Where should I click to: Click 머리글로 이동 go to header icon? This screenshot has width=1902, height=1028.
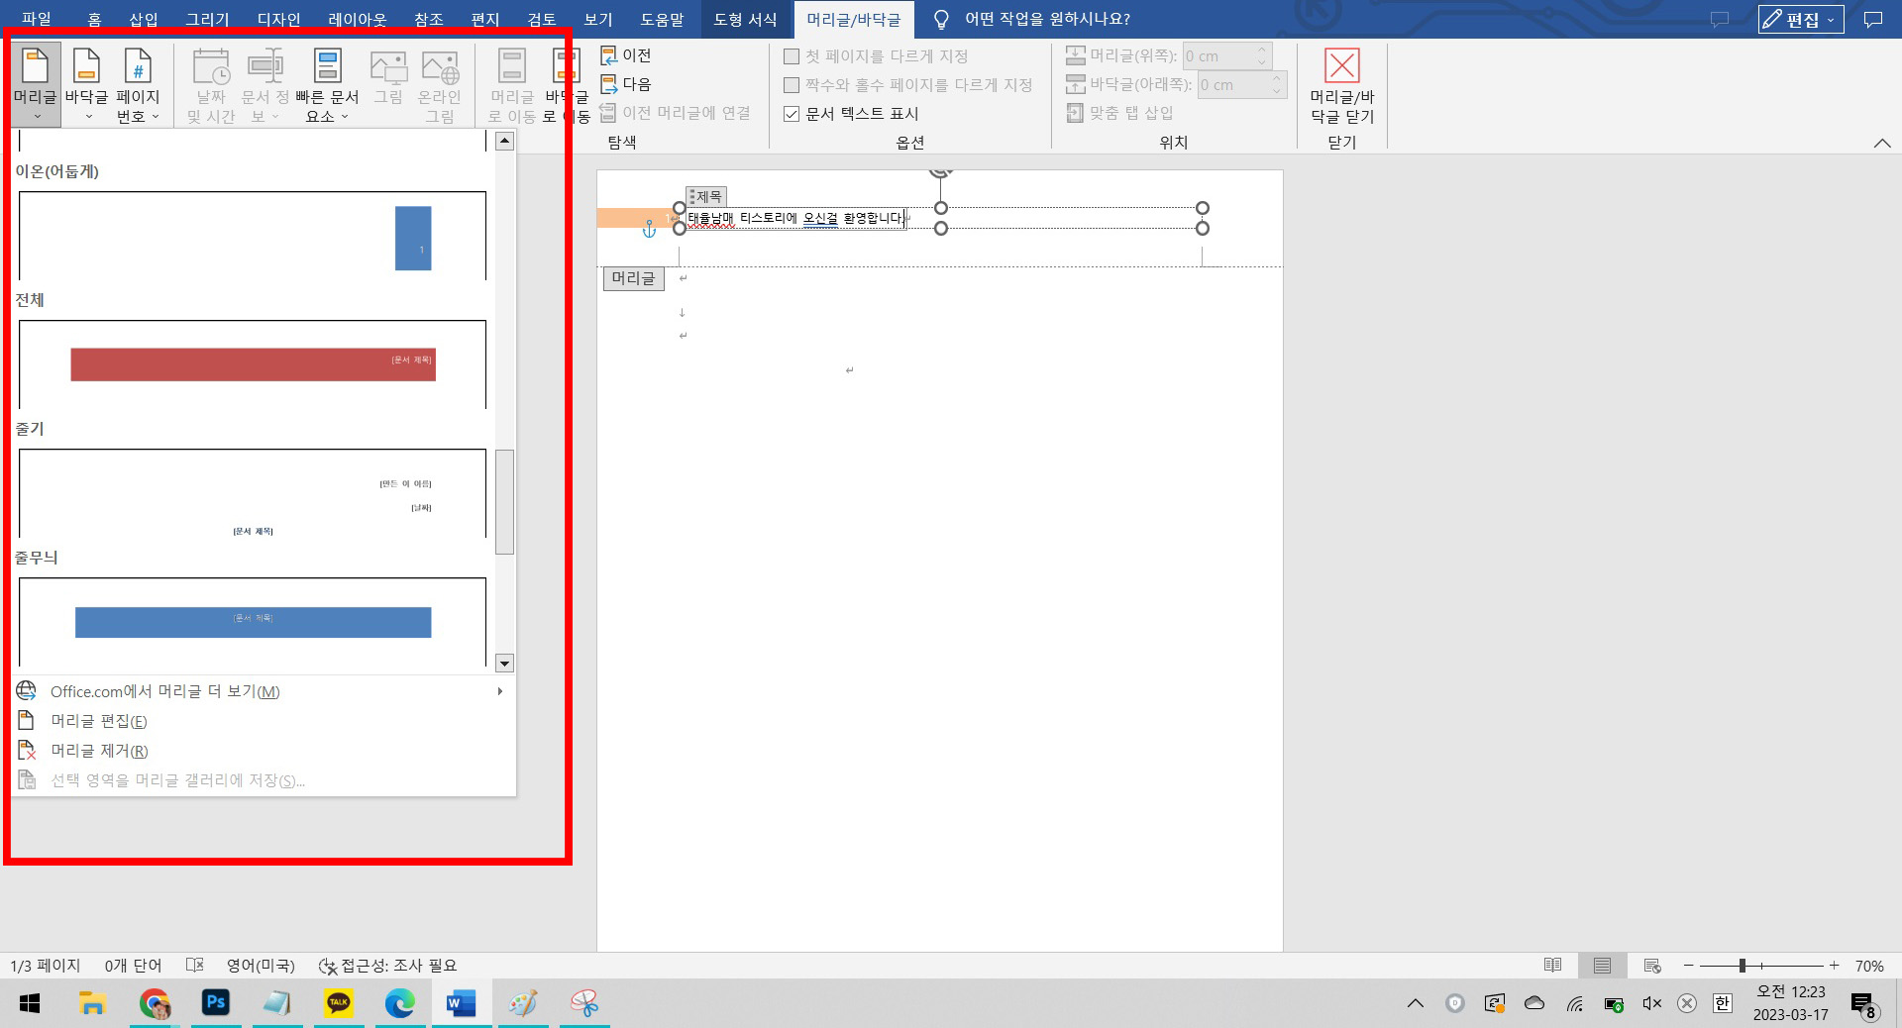coord(512,85)
